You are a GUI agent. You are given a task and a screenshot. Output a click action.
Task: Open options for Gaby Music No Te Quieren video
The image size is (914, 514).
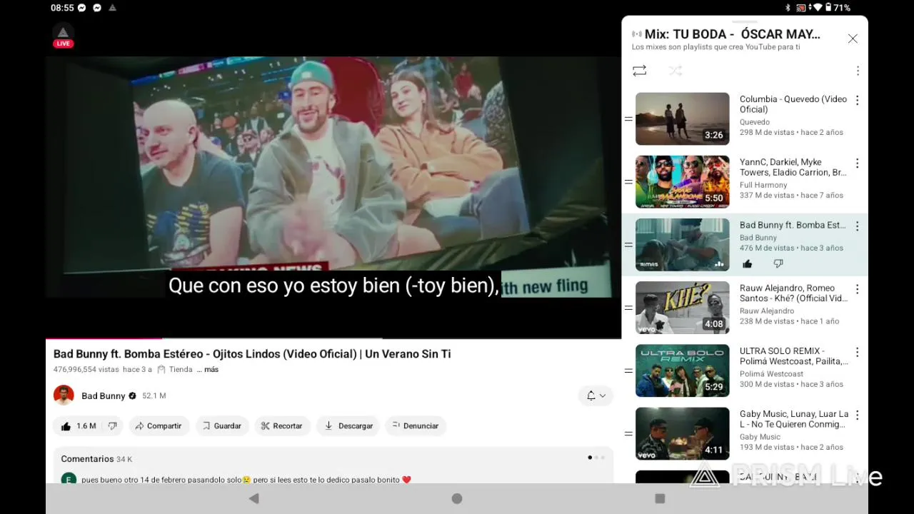click(858, 415)
